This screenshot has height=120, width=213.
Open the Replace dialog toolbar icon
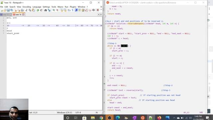coord(49,10)
